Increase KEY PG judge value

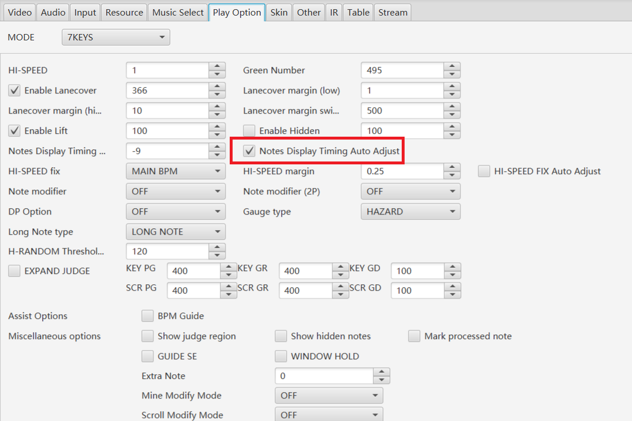229,266
